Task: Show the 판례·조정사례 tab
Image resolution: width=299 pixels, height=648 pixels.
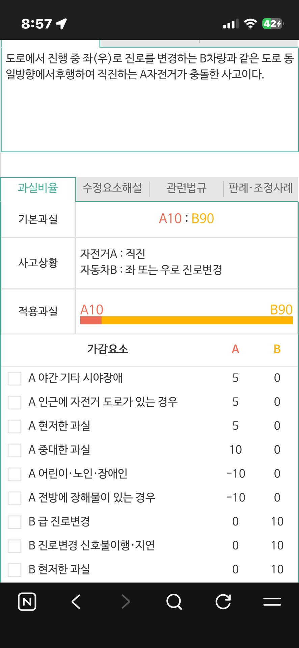Action: point(261,188)
